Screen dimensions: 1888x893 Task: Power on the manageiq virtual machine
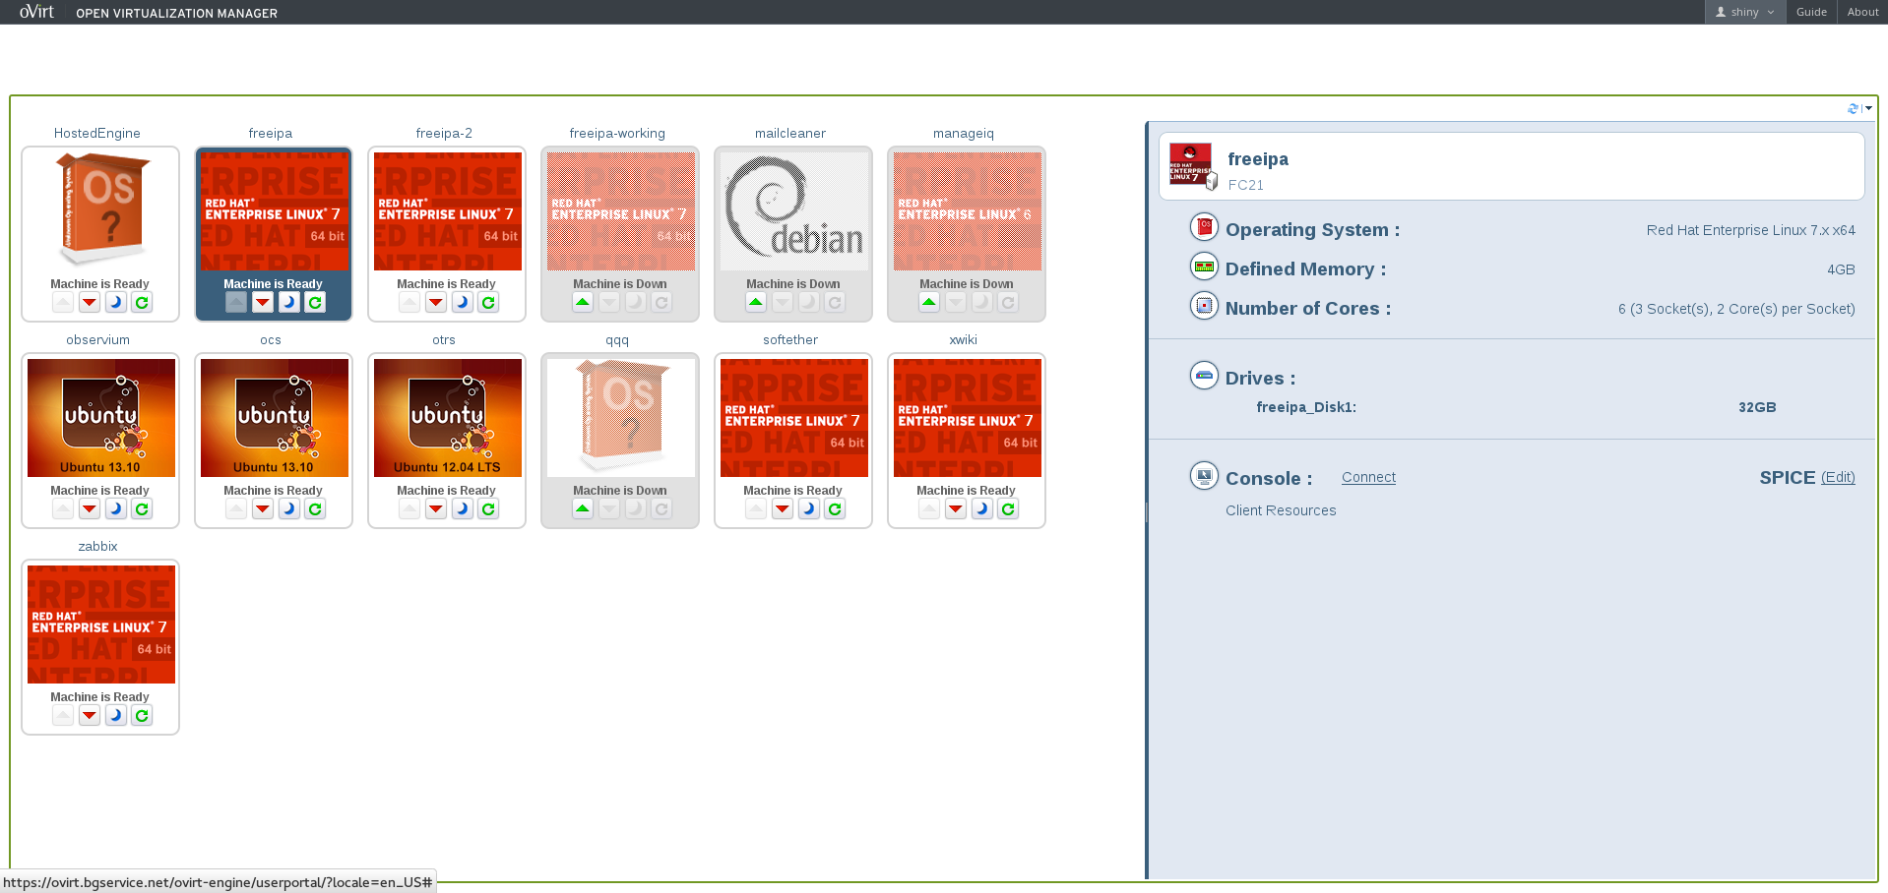(929, 303)
